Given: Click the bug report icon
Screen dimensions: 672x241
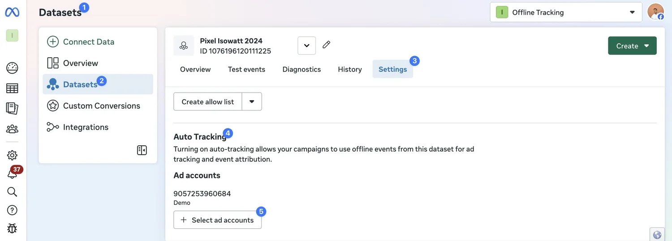Looking at the screenshot, I should pyautogui.click(x=12, y=228).
